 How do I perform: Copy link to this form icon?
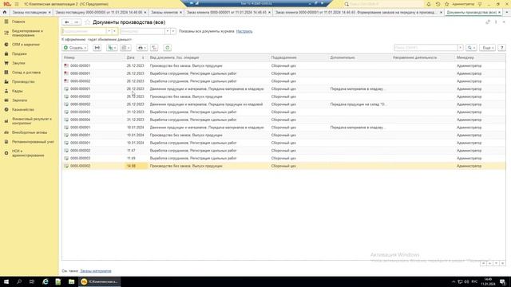point(488,22)
